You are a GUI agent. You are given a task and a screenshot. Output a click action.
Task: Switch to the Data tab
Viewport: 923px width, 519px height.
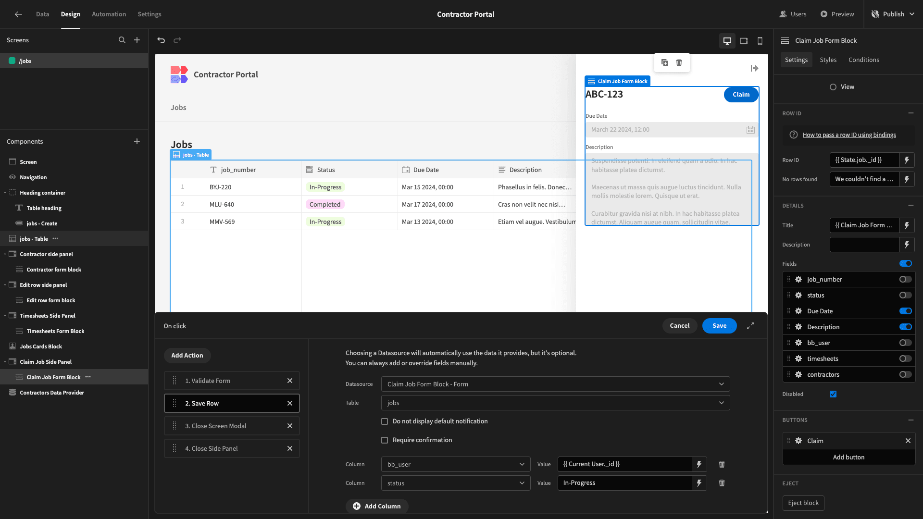point(42,14)
